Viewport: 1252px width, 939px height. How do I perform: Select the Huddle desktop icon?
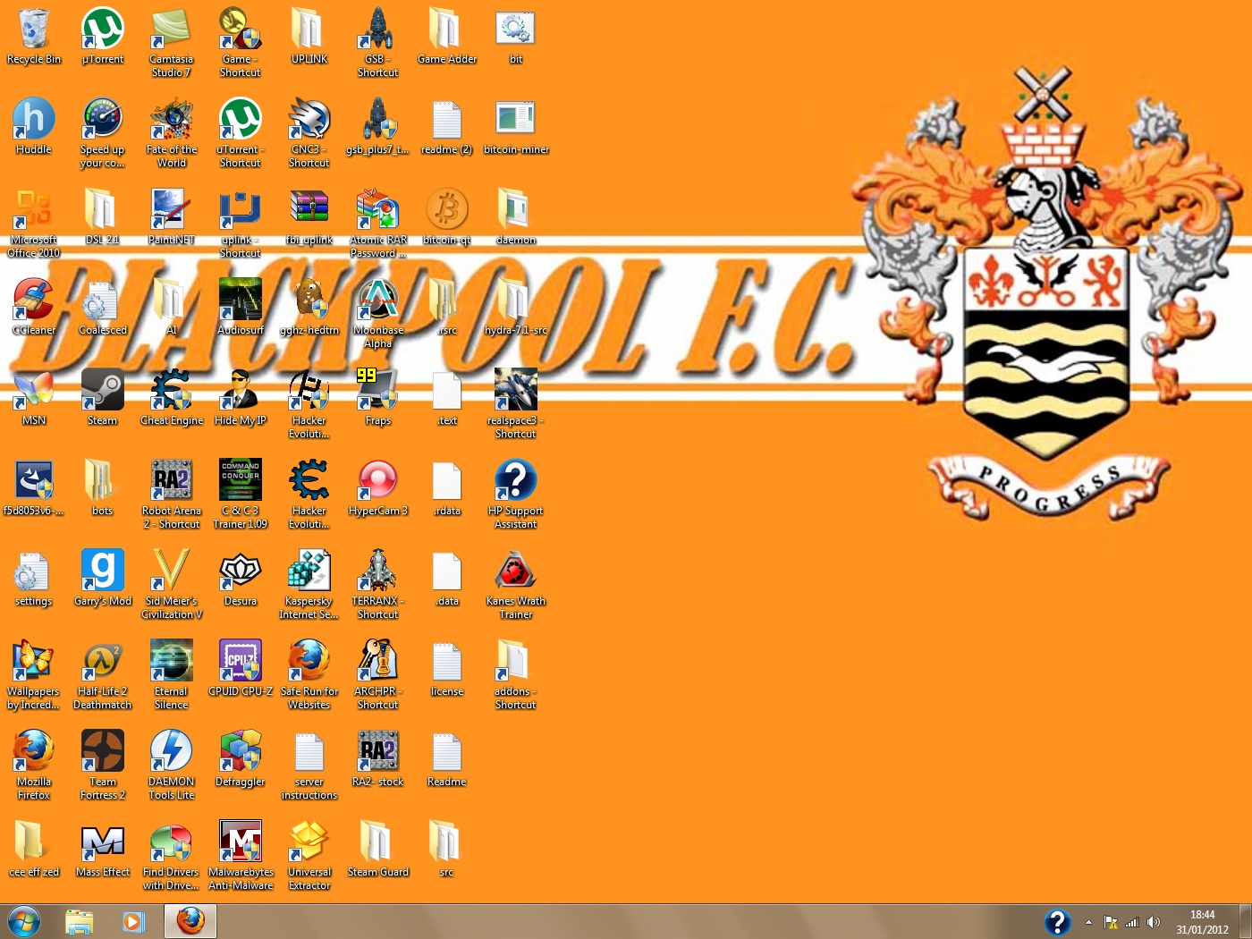(x=34, y=127)
